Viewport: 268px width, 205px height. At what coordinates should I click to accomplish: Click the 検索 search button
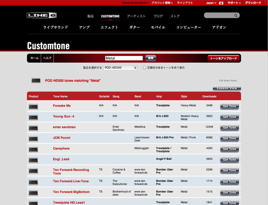coord(150,58)
